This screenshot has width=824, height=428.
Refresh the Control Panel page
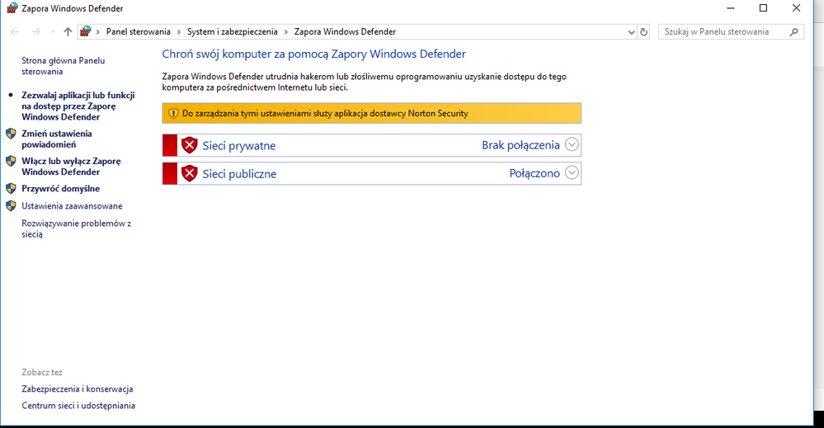pos(643,32)
